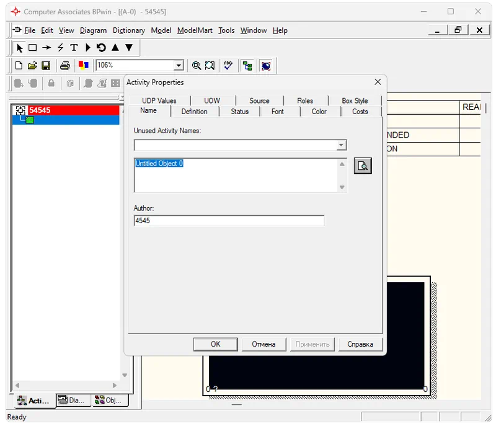Open the Tools menu
496x426 pixels.
pyautogui.click(x=226, y=30)
